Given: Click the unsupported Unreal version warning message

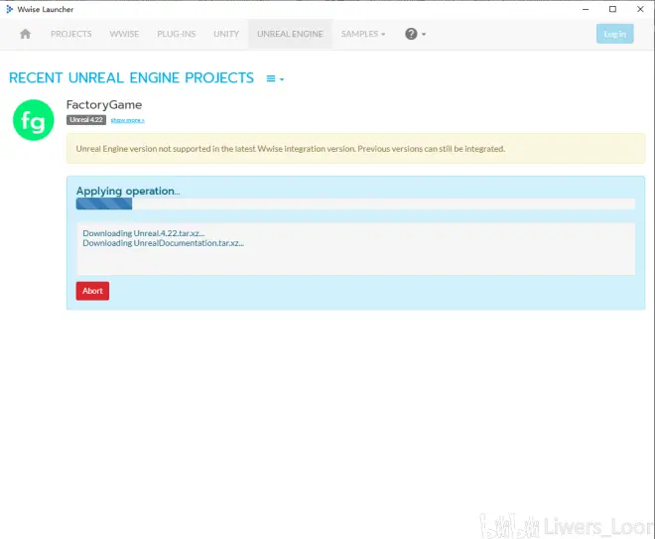Looking at the screenshot, I should (356, 149).
